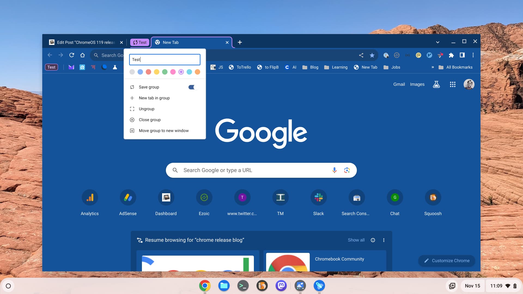Viewport: 523px width, 294px height.
Task: Open the Gmail link
Action: pyautogui.click(x=399, y=84)
